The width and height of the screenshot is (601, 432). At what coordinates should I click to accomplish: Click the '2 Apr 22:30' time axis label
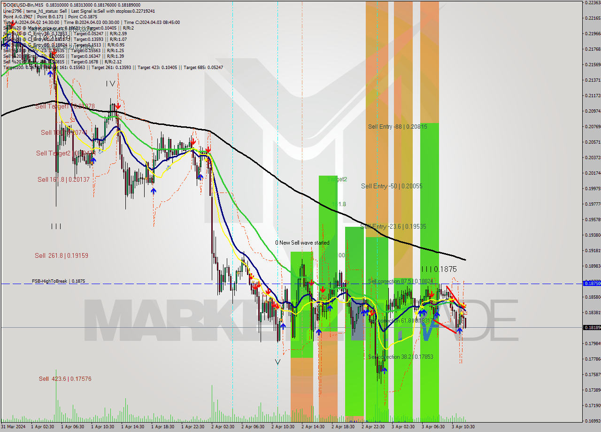(x=373, y=427)
